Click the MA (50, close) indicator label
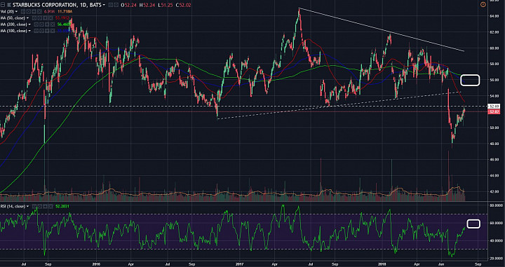Screen dimensions: 505x267 [13, 18]
